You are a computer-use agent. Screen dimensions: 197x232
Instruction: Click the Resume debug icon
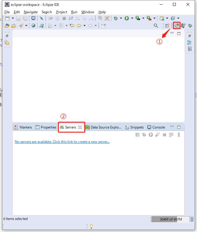tap(51, 18)
